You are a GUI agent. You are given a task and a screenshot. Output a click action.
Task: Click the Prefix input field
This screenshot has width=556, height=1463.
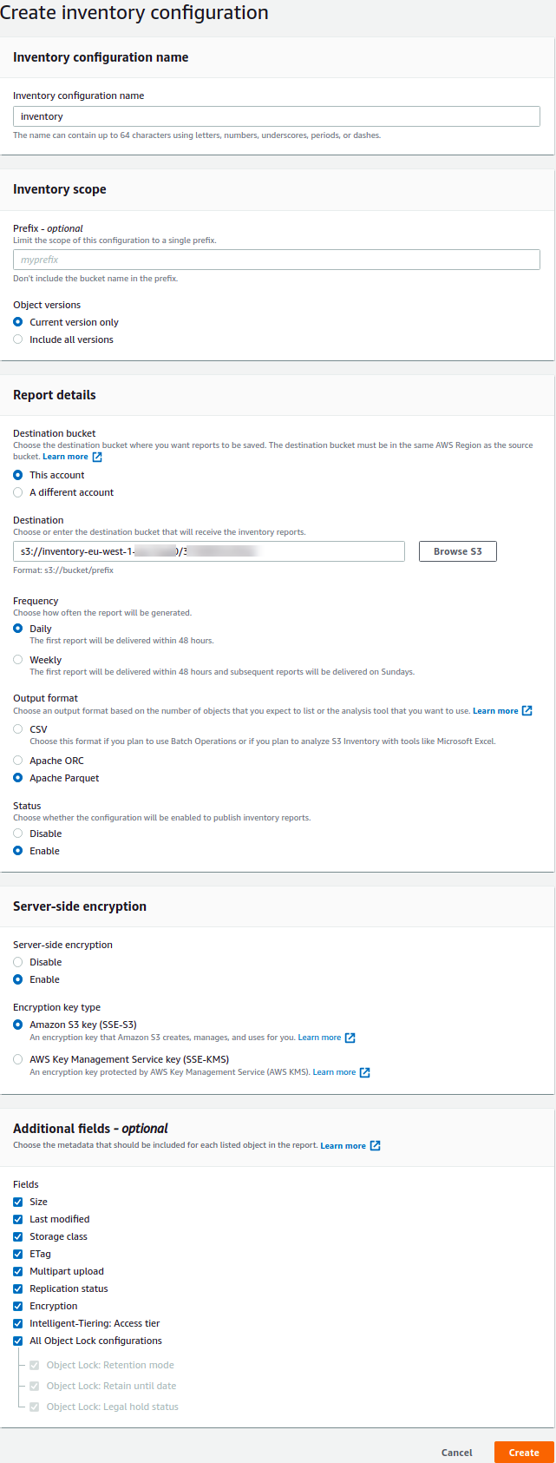click(276, 259)
